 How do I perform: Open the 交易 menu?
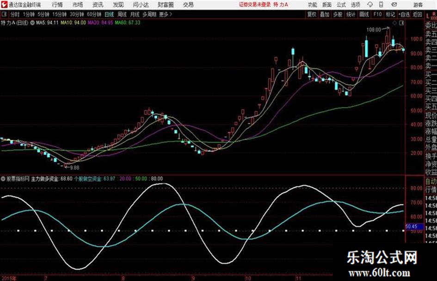(x=188, y=5)
